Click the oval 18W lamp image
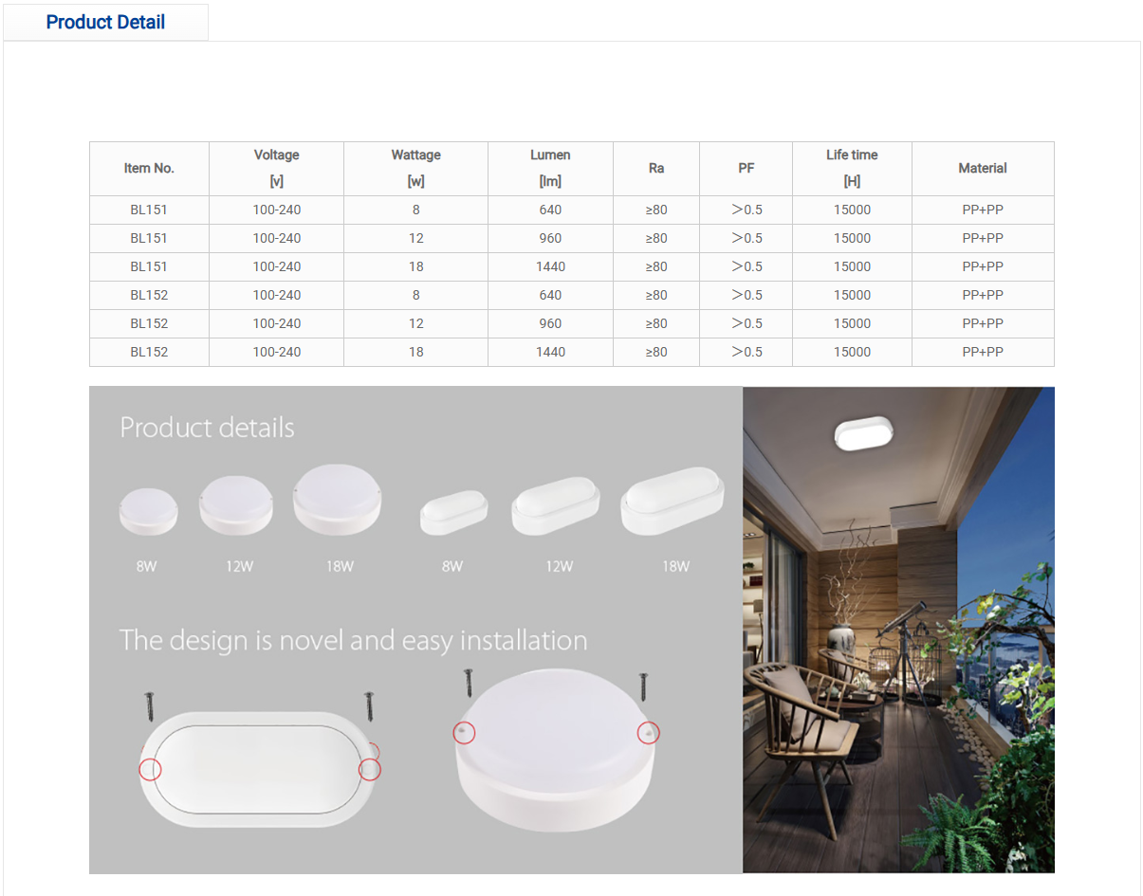Image resolution: width=1143 pixels, height=896 pixels. pyautogui.click(x=673, y=500)
